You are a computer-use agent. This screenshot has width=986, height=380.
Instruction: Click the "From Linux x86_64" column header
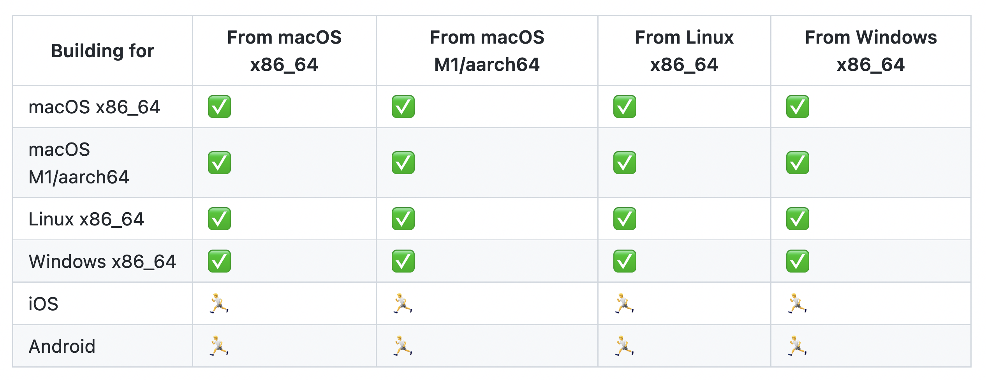click(684, 51)
